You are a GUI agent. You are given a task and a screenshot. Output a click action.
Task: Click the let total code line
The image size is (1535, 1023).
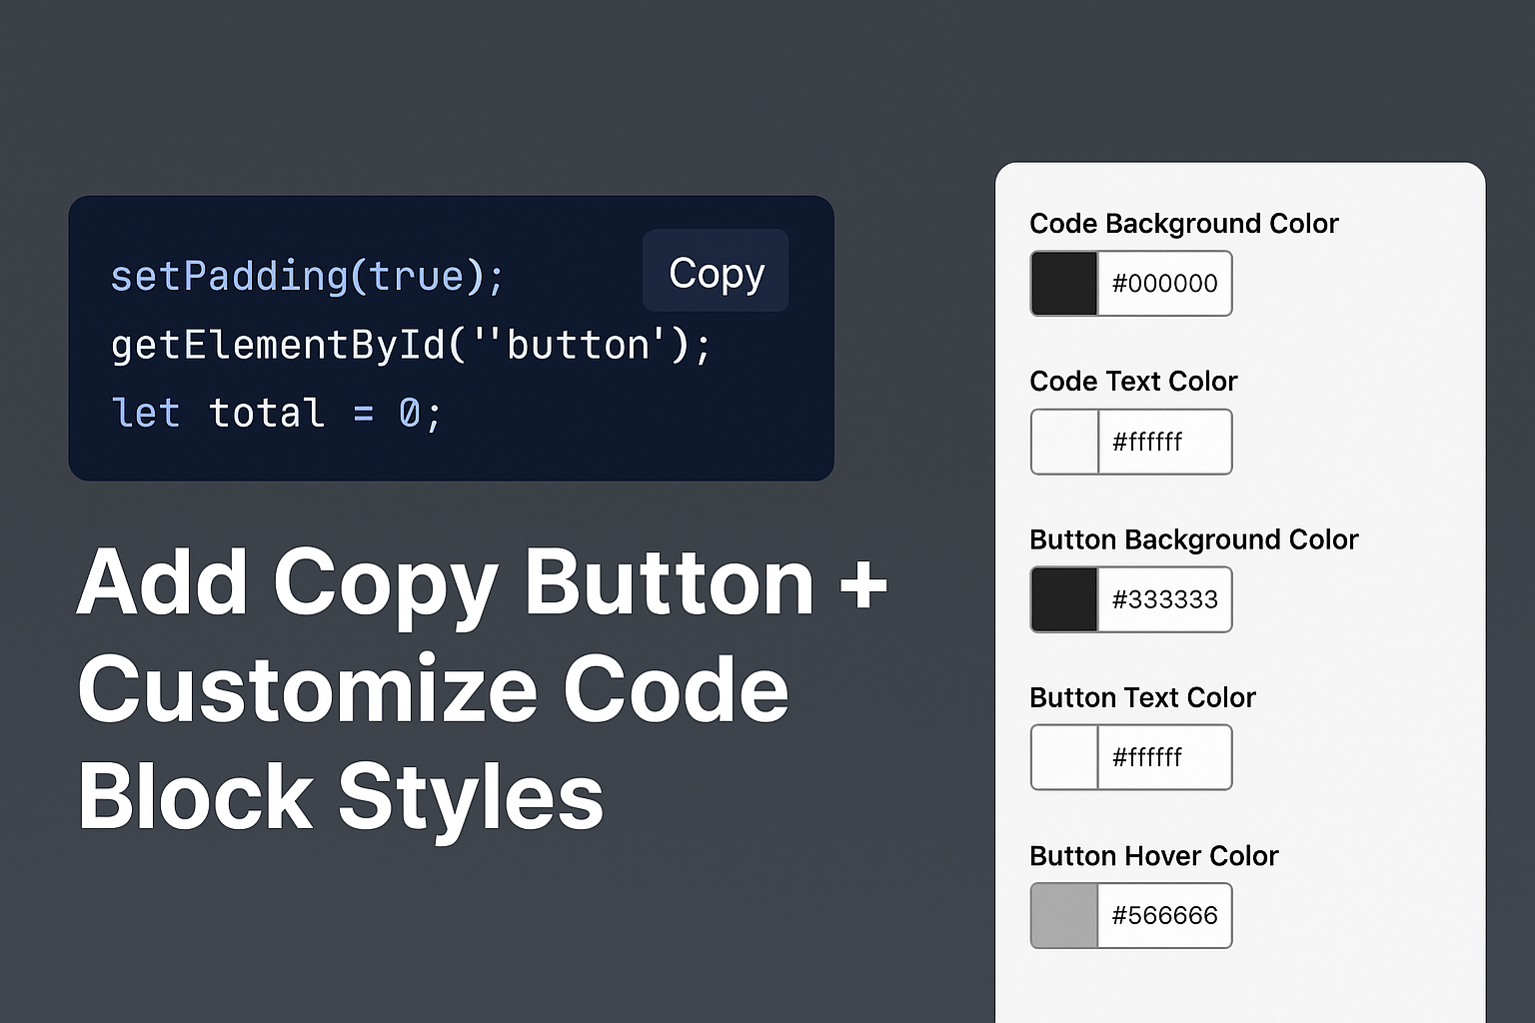click(274, 413)
